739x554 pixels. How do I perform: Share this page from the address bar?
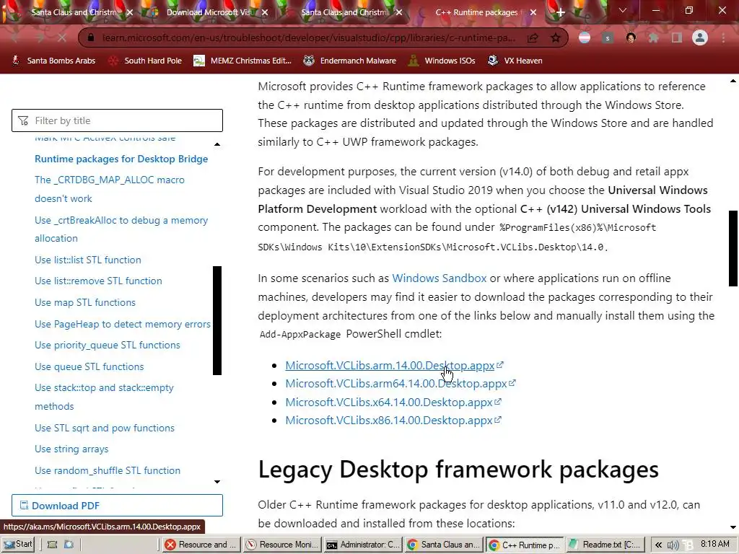533,38
